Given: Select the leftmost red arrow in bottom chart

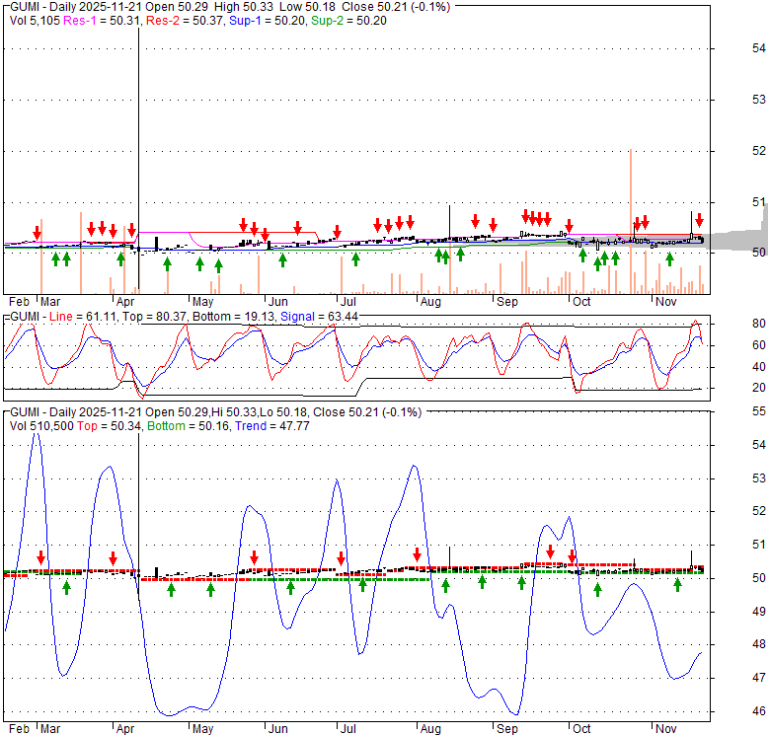Looking at the screenshot, I should click(40, 557).
